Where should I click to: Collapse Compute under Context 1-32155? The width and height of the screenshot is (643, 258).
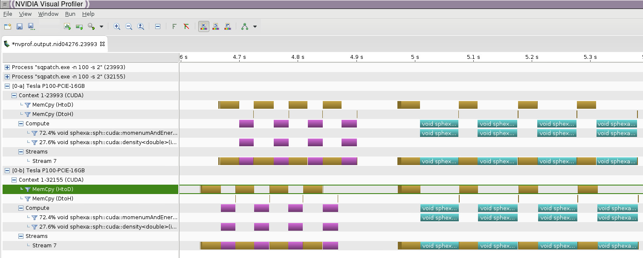coord(20,208)
